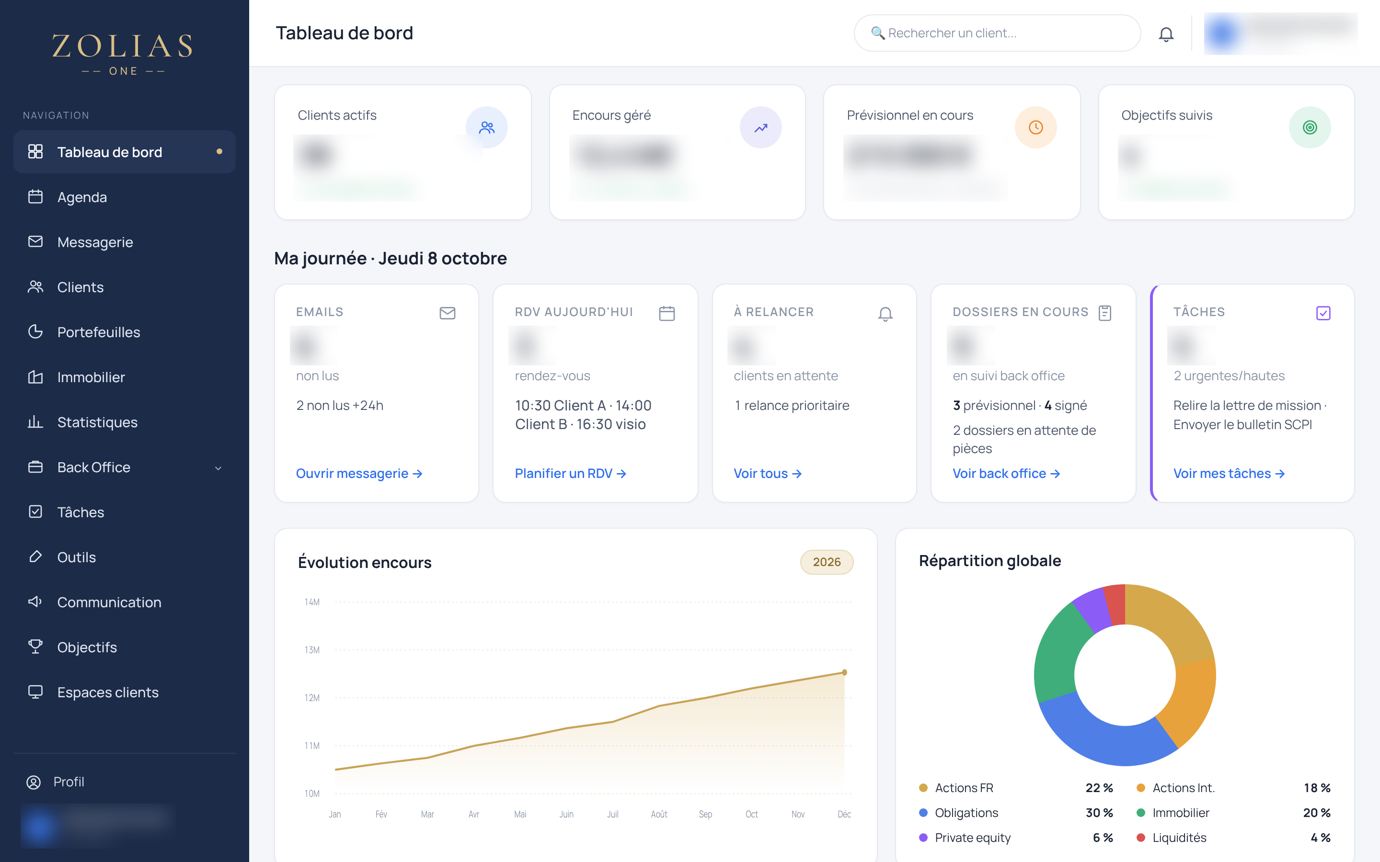Open Messagerie in the sidebar
1380x862 pixels.
pos(124,242)
